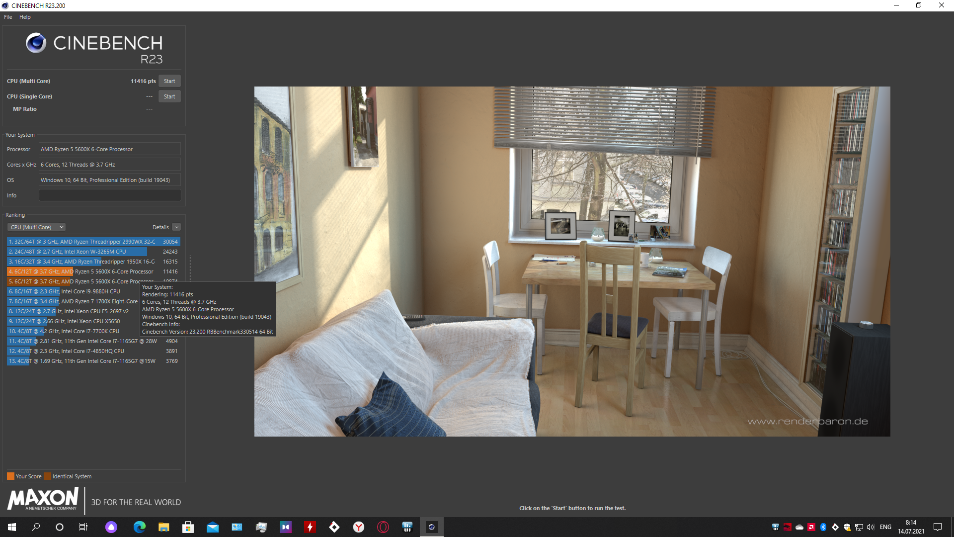954x537 pixels.
Task: Click the speaker volume tray icon
Action: tap(871, 527)
